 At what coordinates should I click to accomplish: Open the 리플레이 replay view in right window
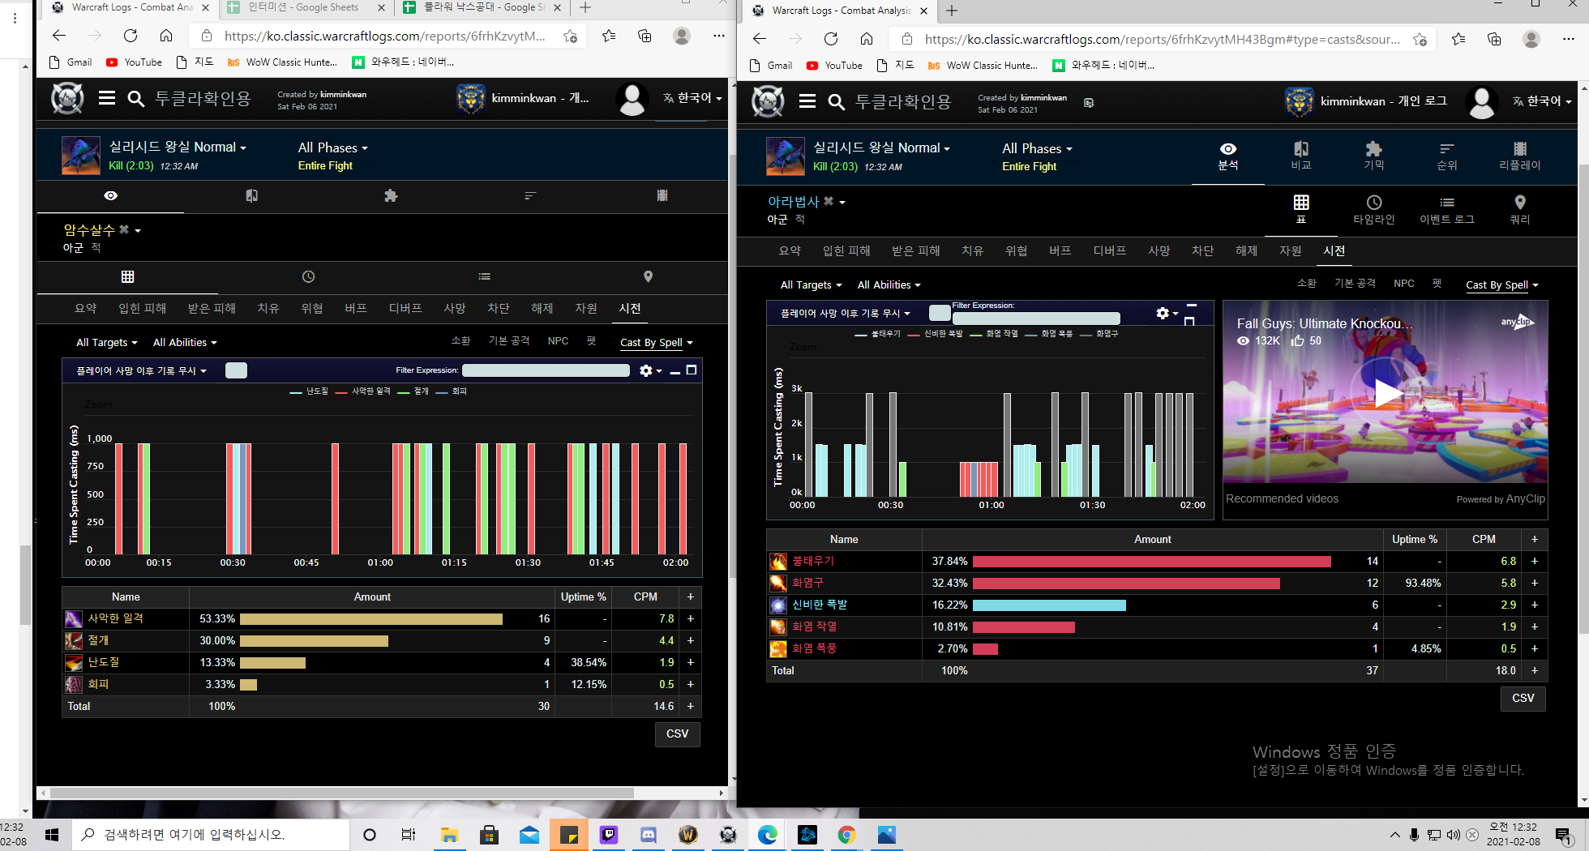[1519, 156]
